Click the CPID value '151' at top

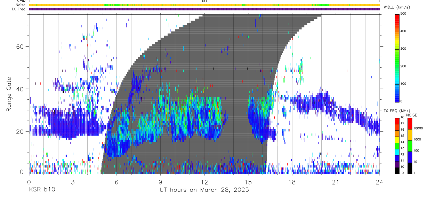click(x=204, y=1)
